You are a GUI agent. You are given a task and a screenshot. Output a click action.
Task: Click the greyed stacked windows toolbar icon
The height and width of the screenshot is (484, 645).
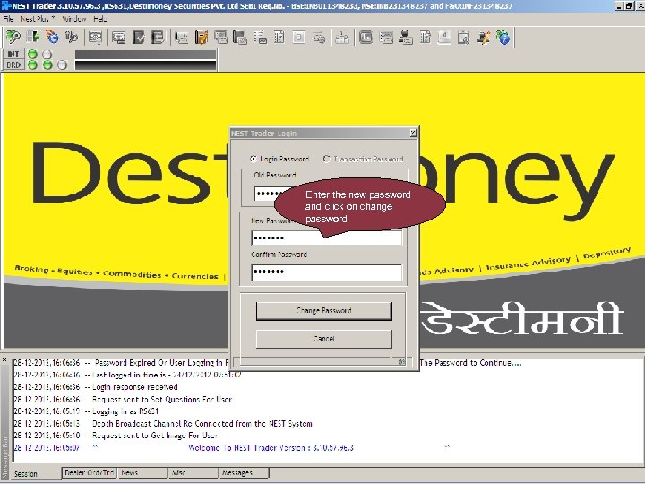click(x=221, y=38)
